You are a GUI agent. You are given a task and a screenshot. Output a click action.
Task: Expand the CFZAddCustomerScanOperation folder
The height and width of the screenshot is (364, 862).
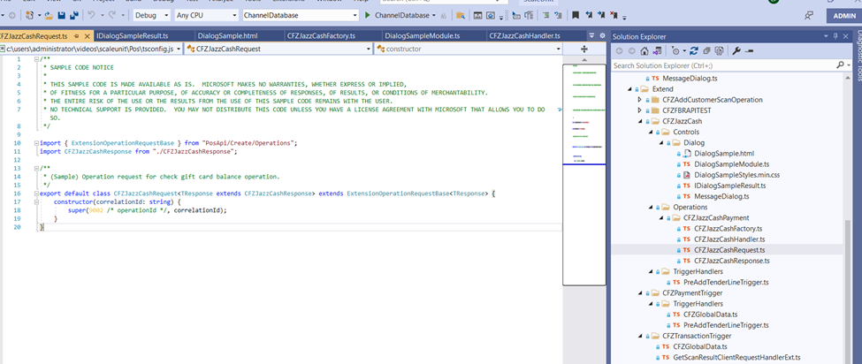pyautogui.click(x=639, y=99)
